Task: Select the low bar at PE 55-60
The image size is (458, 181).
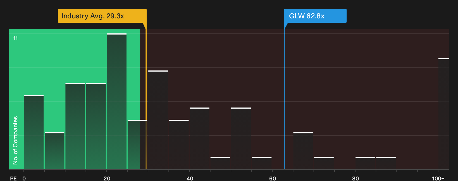Action: 262,163
